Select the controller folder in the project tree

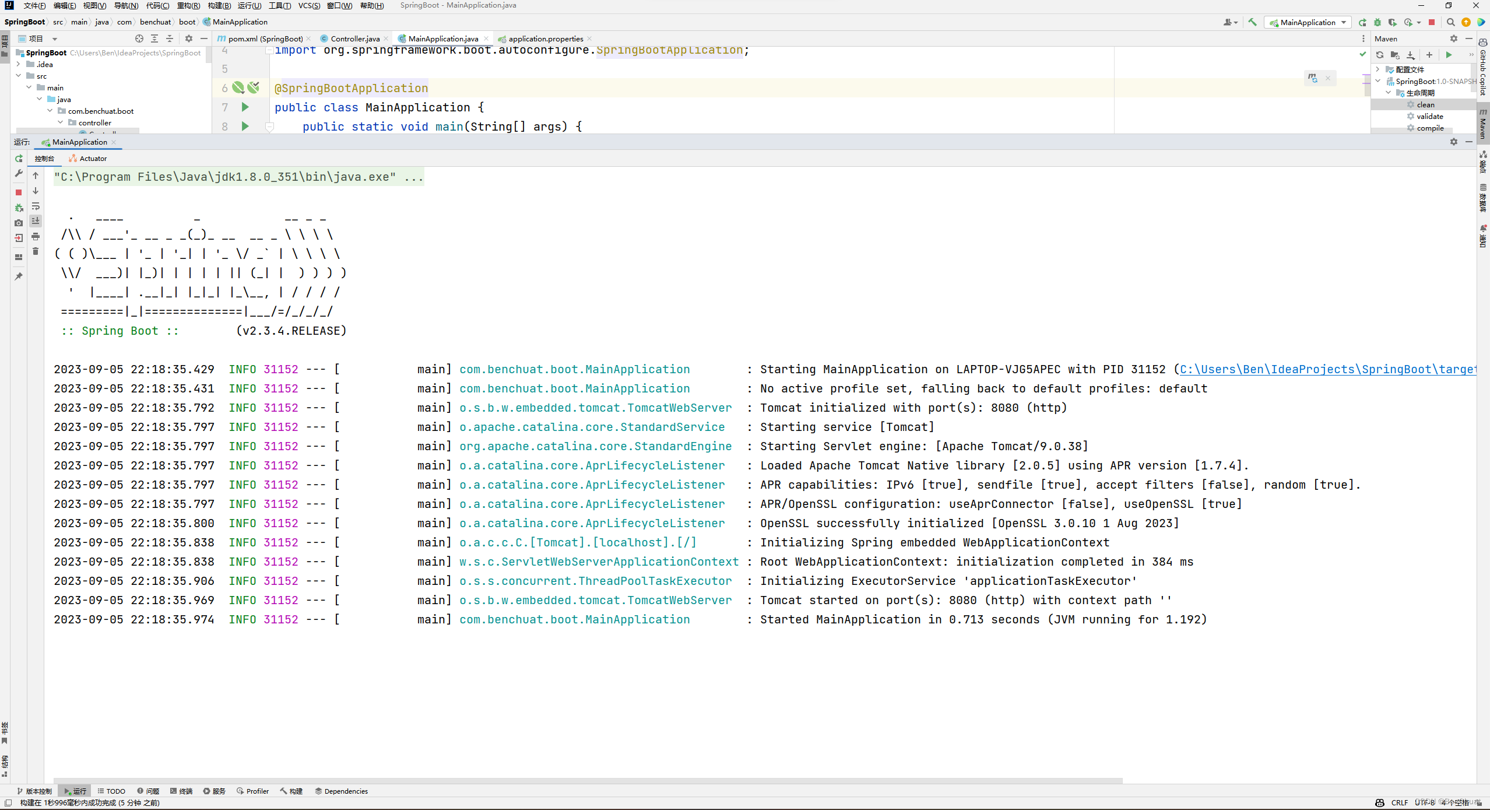[96, 122]
